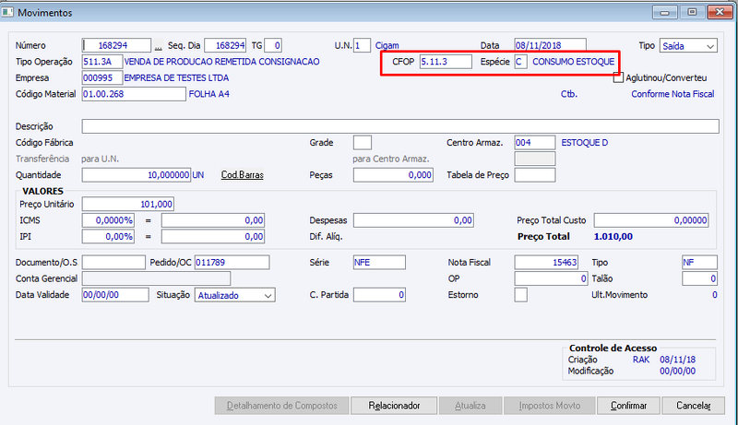This screenshot has height=425, width=738.
Task: Click the VENDA DE PRODUCAO REMETIDA CONSIGNACAO text
Action: pos(221,62)
